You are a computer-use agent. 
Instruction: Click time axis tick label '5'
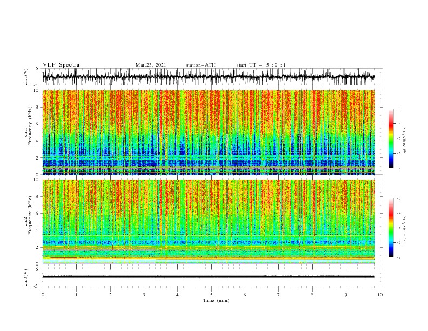(x=211, y=295)
